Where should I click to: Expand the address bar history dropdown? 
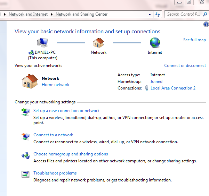point(150,15)
